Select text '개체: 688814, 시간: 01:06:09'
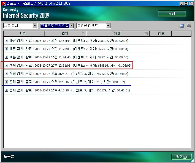Screen dimensions: 195x163 coord(110,66)
